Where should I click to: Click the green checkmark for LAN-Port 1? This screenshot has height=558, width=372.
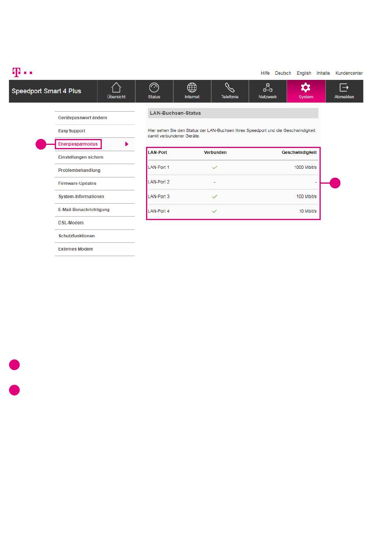pos(215,167)
